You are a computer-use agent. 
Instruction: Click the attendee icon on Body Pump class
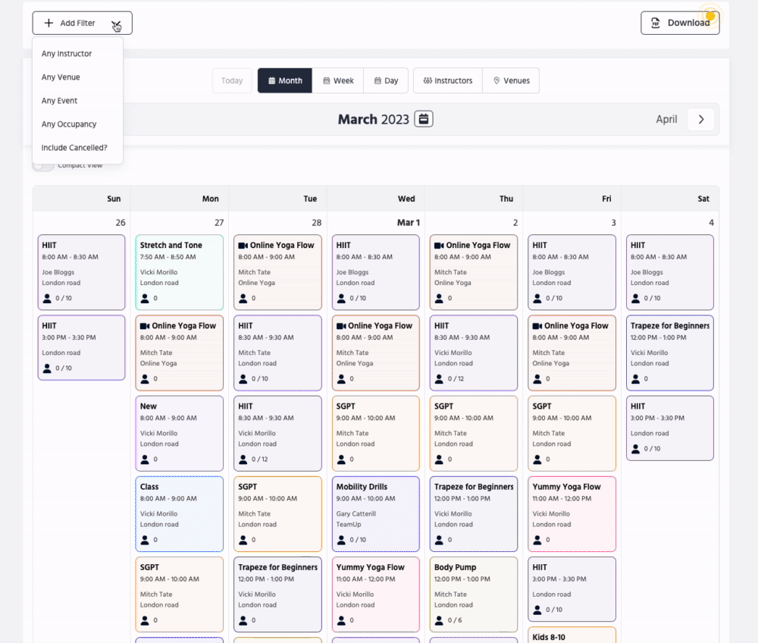[440, 619]
